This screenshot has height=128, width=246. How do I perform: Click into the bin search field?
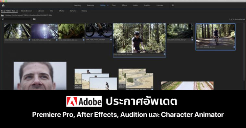[16, 19]
